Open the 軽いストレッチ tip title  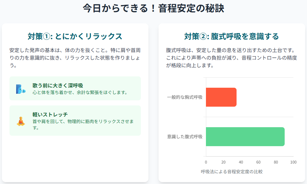tap(50, 114)
